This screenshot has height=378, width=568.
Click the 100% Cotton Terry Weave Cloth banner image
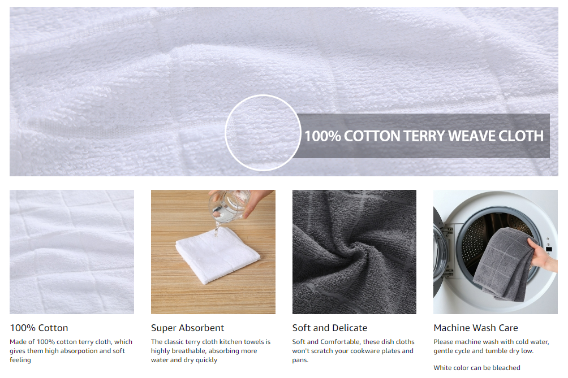click(x=283, y=92)
